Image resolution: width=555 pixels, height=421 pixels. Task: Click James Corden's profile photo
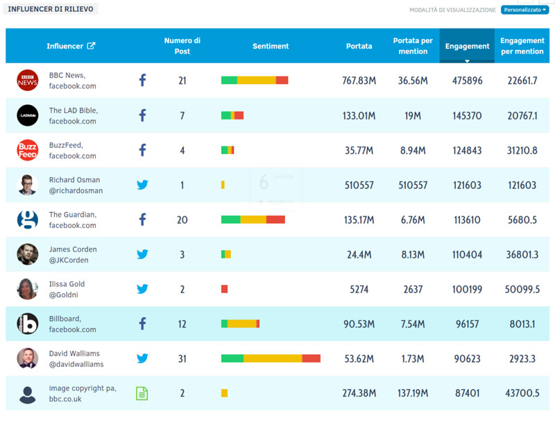(x=28, y=254)
